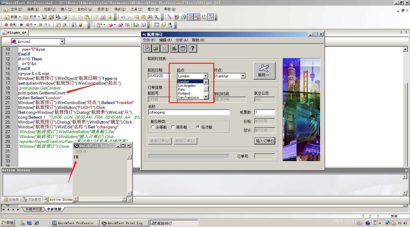Click the Undo arrow icon
Screen dimensions: 410x227
pos(123,17)
